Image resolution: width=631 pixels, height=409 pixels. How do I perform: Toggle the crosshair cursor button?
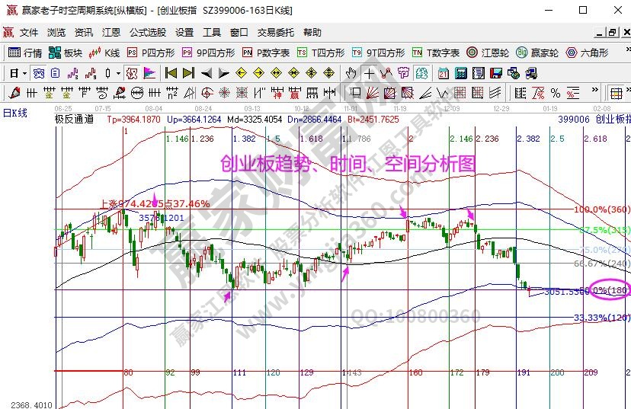[369, 73]
